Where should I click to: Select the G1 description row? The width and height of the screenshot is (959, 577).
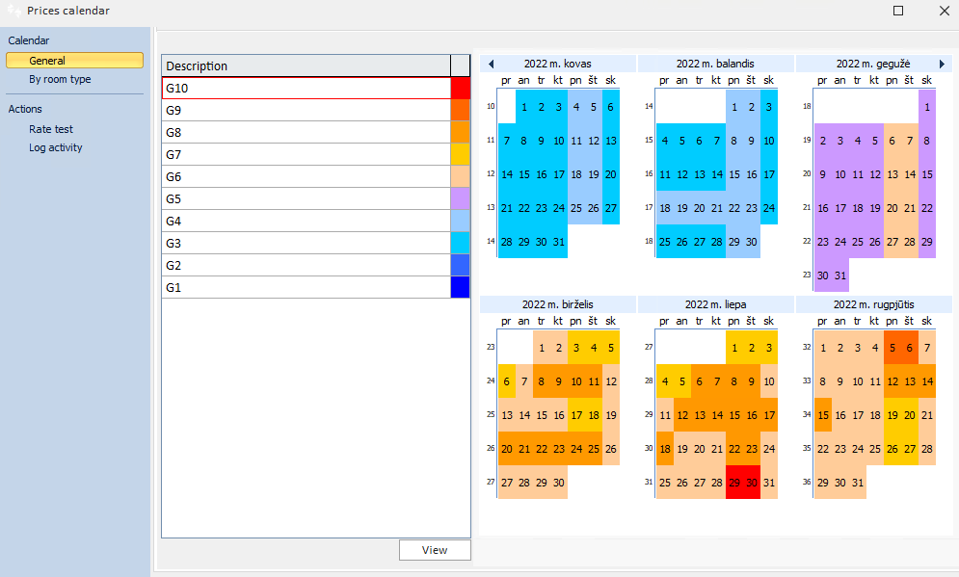tap(306, 287)
